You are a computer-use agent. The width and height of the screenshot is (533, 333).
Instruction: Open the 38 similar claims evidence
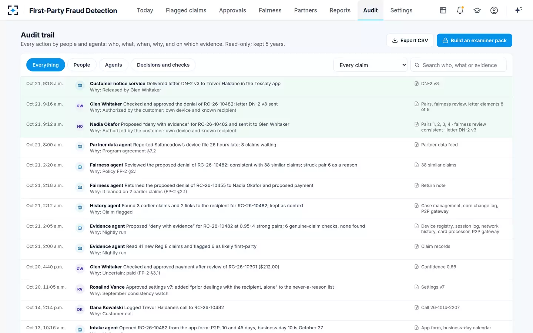point(439,165)
